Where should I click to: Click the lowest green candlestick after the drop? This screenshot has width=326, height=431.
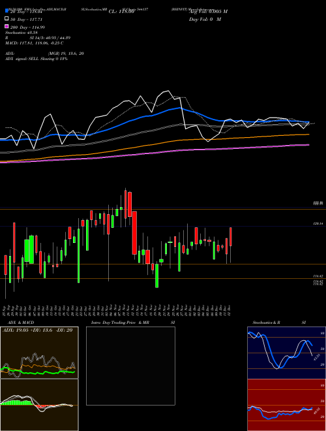pos(157,276)
